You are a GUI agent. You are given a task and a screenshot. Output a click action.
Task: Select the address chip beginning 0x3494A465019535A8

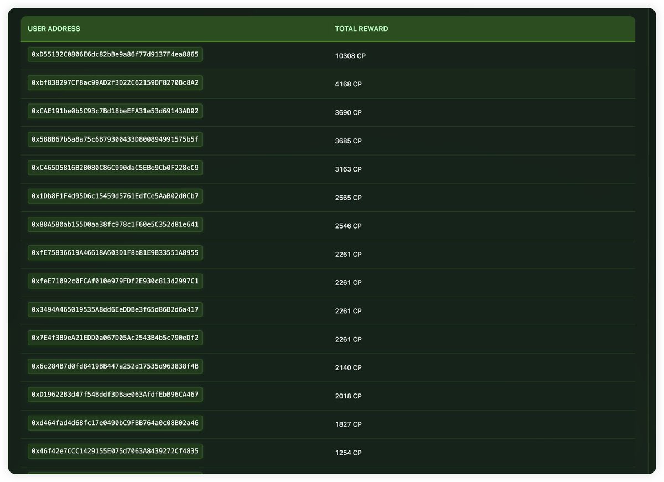click(113, 309)
